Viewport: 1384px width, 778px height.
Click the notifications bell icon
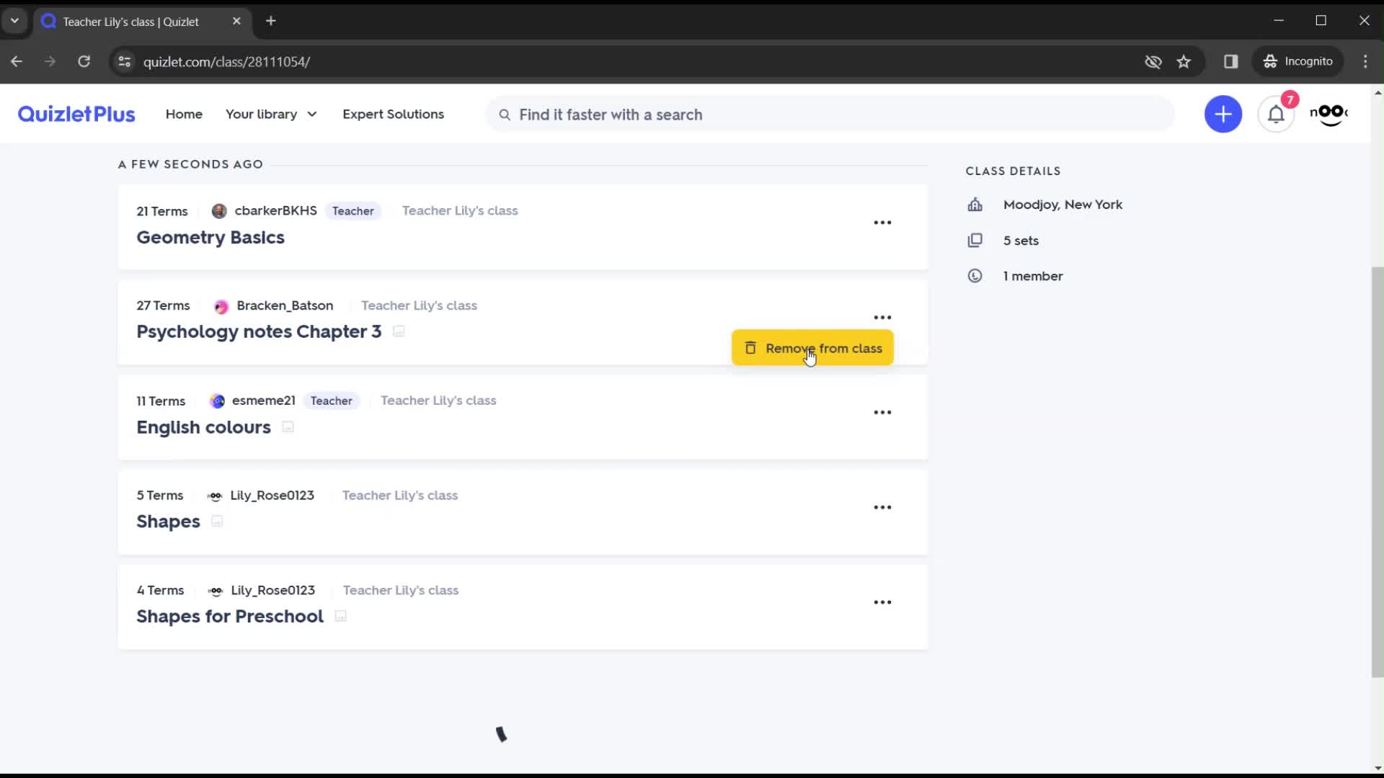(x=1277, y=114)
